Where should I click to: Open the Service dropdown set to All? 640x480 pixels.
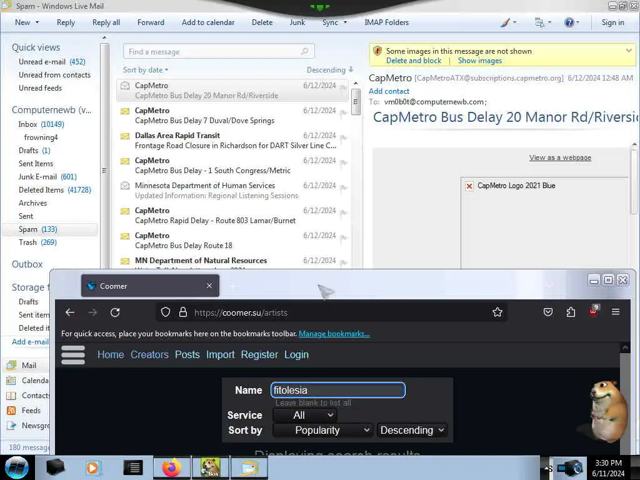304,415
